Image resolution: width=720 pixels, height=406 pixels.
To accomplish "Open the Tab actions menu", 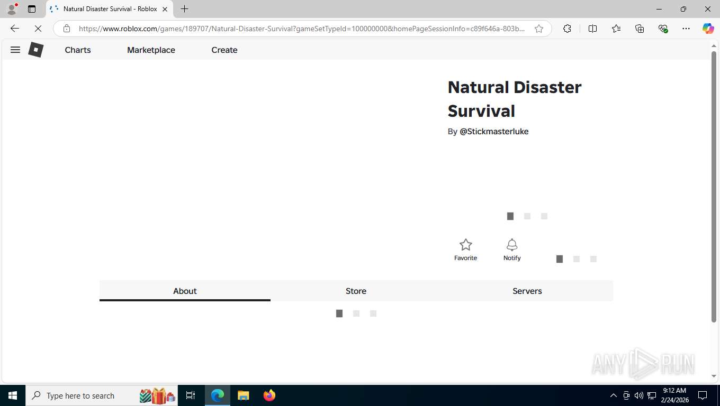I will tap(32, 9).
